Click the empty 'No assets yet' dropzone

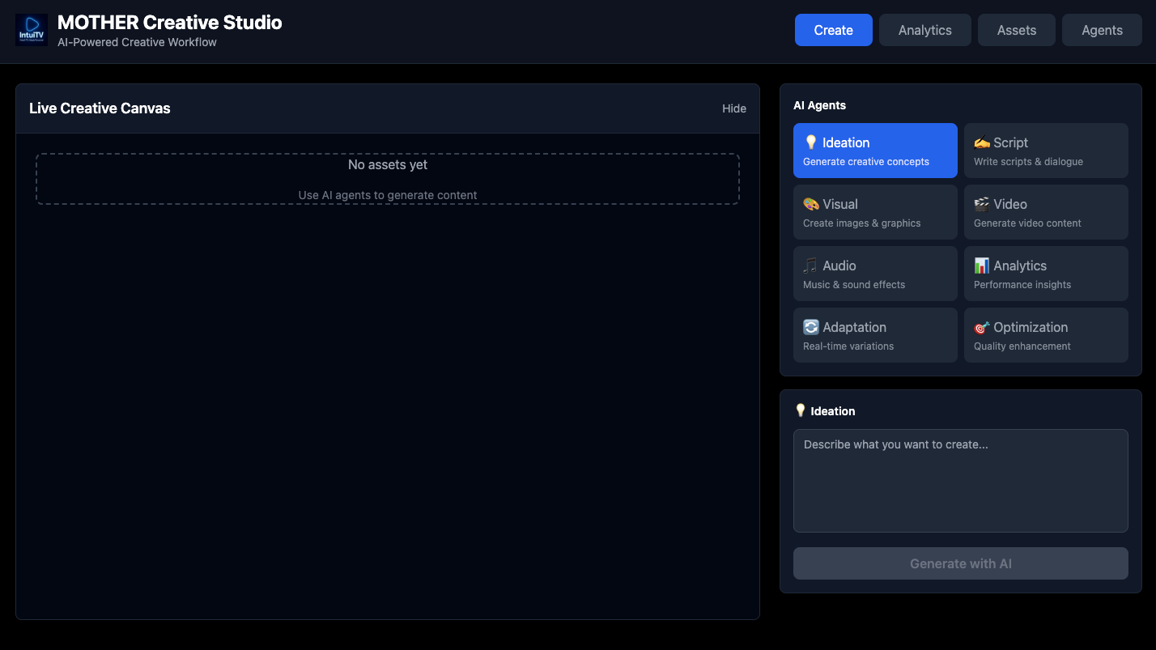click(x=387, y=179)
